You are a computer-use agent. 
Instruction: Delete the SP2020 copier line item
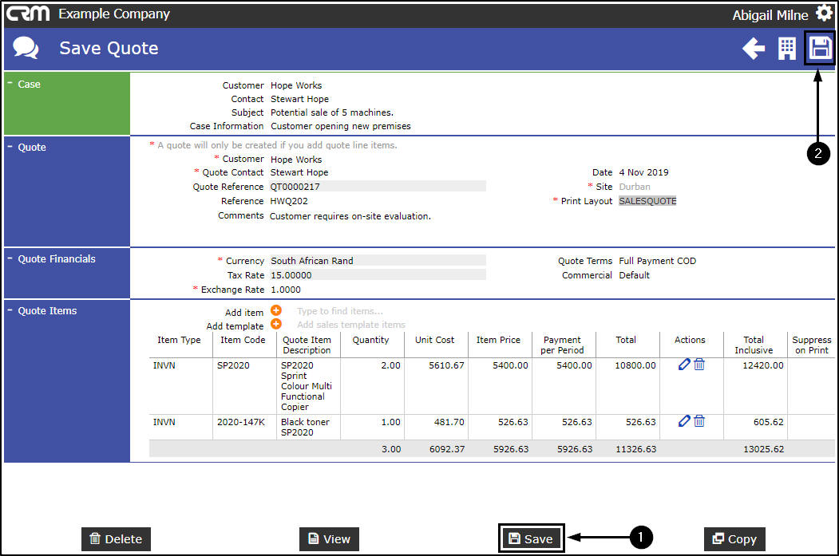coord(699,365)
